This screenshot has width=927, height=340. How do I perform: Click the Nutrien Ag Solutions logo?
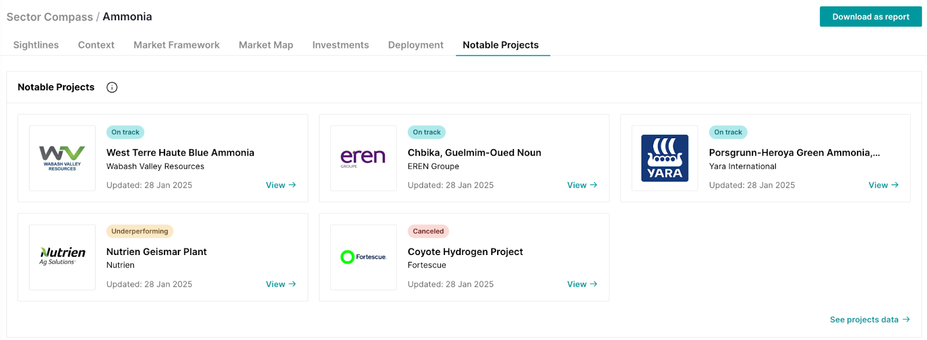[x=62, y=257]
